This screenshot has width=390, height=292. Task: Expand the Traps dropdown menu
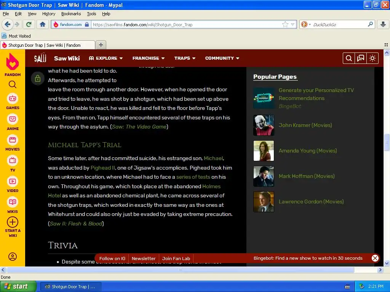click(185, 58)
